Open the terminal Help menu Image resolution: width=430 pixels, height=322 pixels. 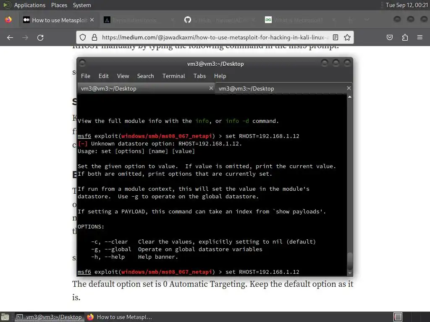click(220, 76)
